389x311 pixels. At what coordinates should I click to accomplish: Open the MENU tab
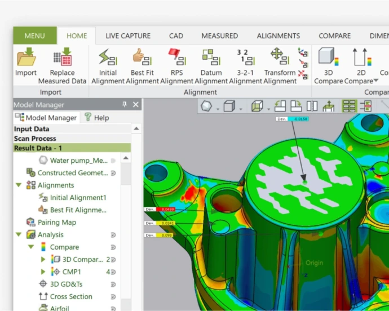pos(34,36)
